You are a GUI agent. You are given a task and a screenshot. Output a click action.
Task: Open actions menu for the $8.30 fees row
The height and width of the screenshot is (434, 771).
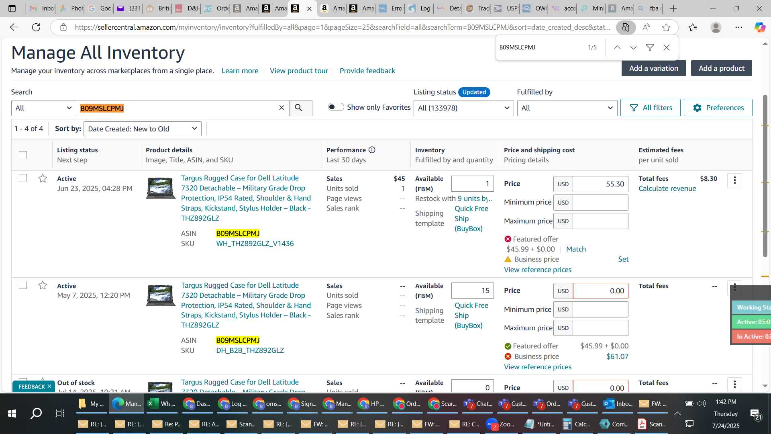pyautogui.click(x=734, y=180)
